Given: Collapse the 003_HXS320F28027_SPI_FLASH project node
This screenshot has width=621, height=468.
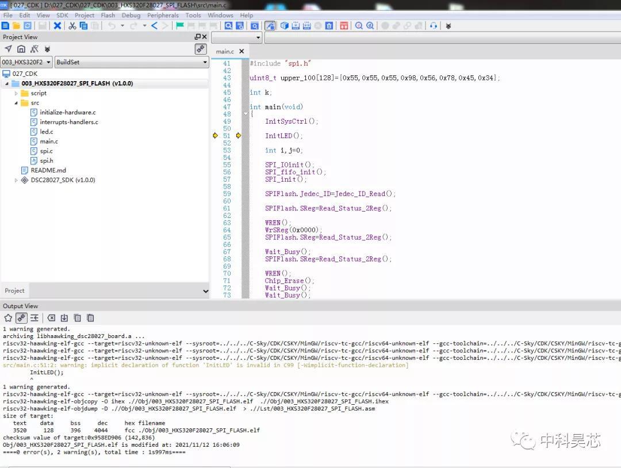Looking at the screenshot, I should coord(7,83).
